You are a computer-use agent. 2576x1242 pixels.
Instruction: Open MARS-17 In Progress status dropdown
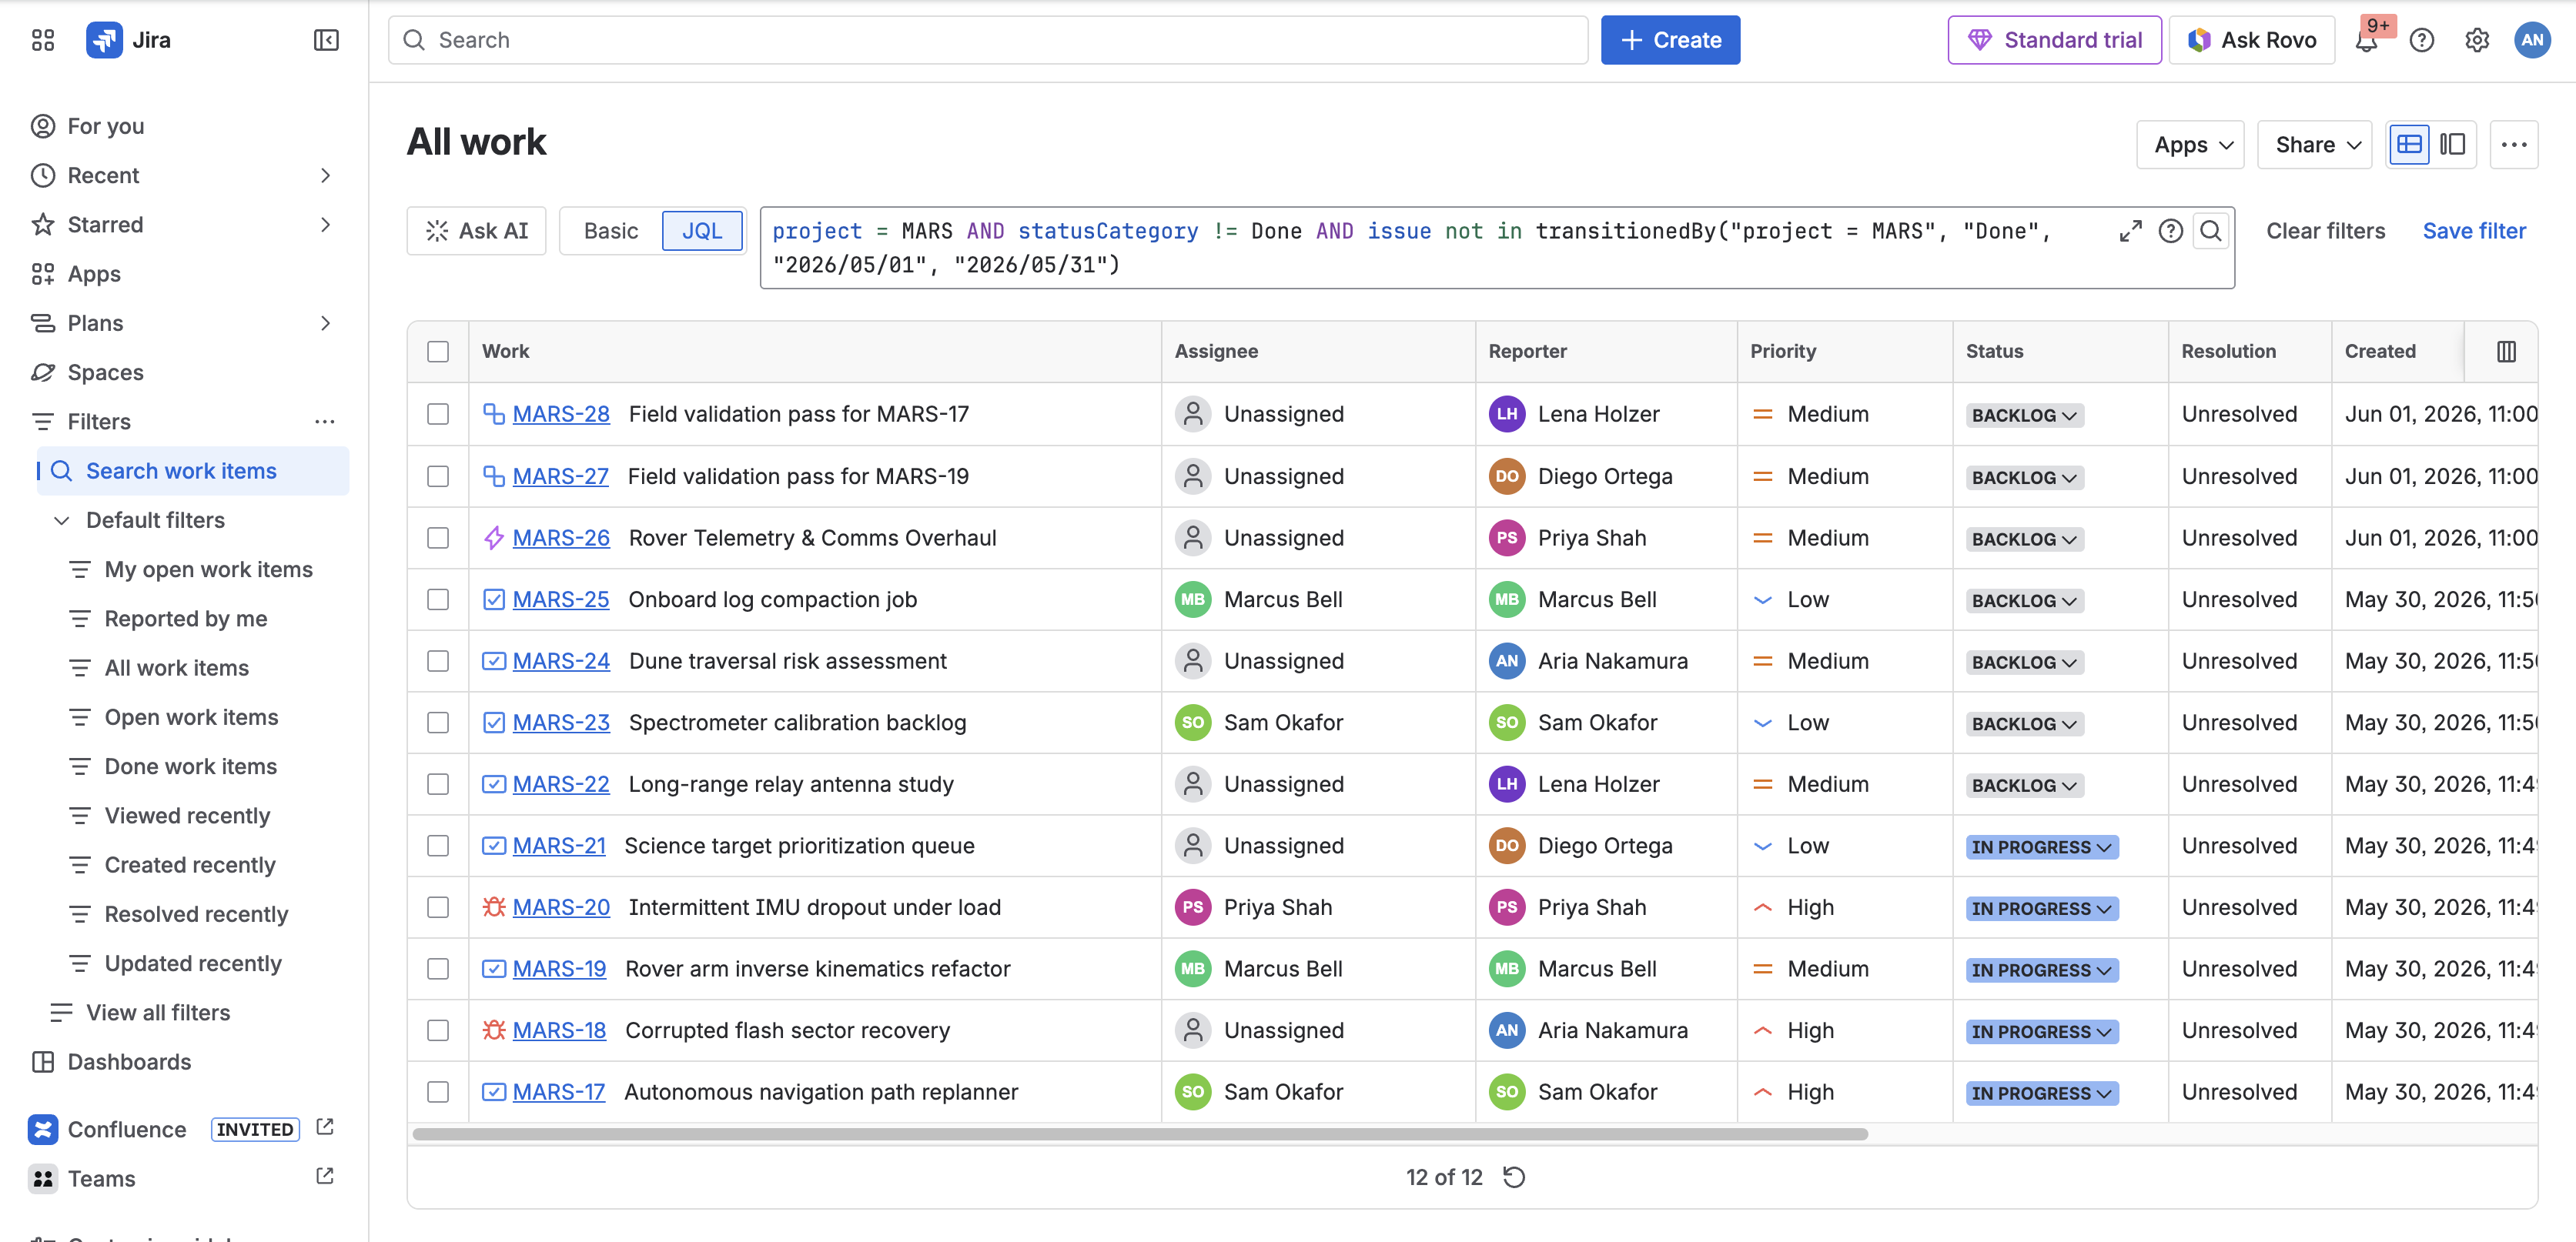click(2041, 1093)
